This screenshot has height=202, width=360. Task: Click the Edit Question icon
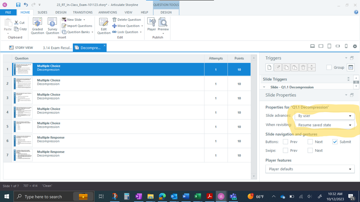click(x=104, y=26)
